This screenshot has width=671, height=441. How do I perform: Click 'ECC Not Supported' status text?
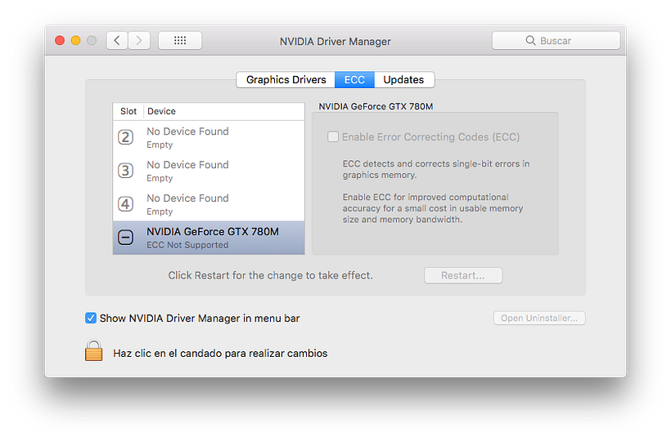point(187,245)
